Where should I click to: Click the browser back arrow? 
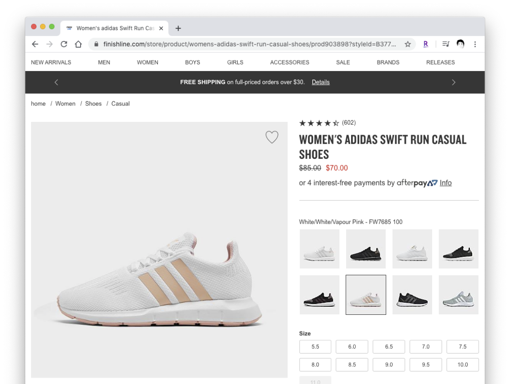coord(35,44)
